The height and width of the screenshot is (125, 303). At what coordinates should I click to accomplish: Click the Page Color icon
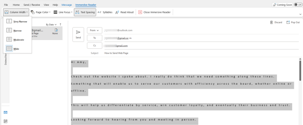pos(33,12)
